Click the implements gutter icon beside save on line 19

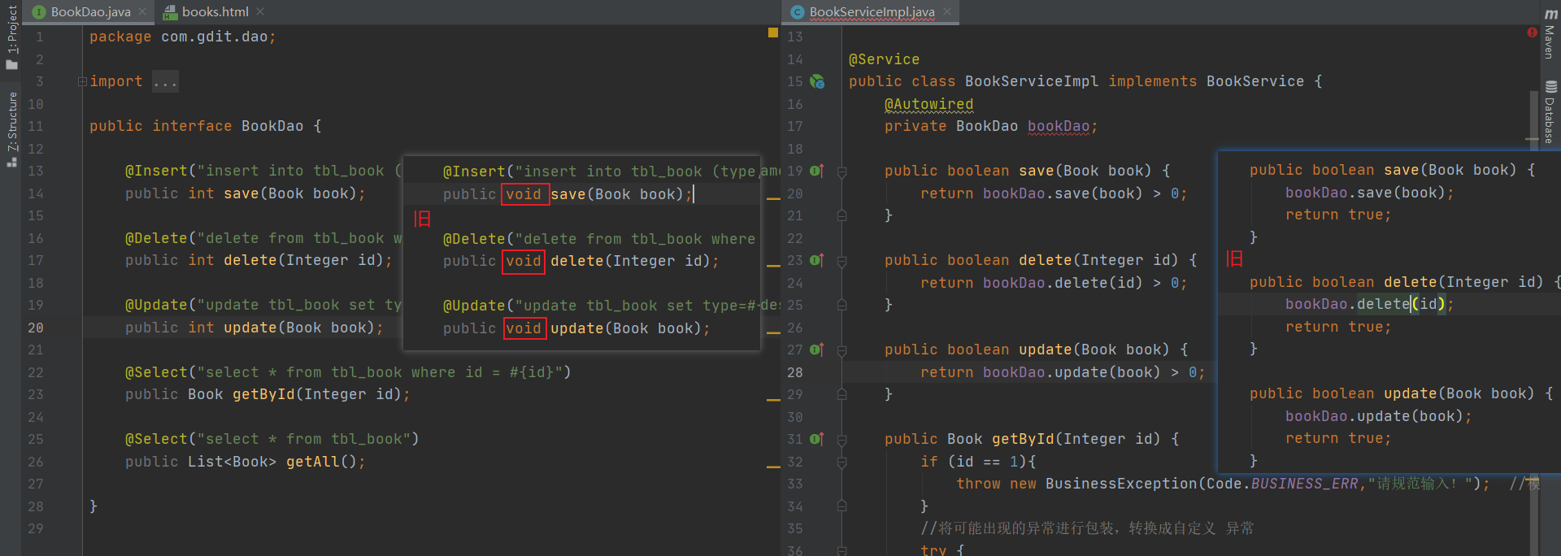(x=817, y=171)
